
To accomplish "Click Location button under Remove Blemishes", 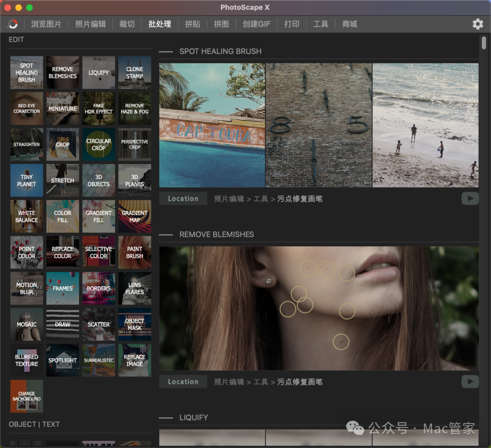I will click(183, 382).
